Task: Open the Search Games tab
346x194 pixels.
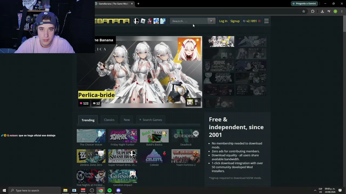Action: pos(151,120)
